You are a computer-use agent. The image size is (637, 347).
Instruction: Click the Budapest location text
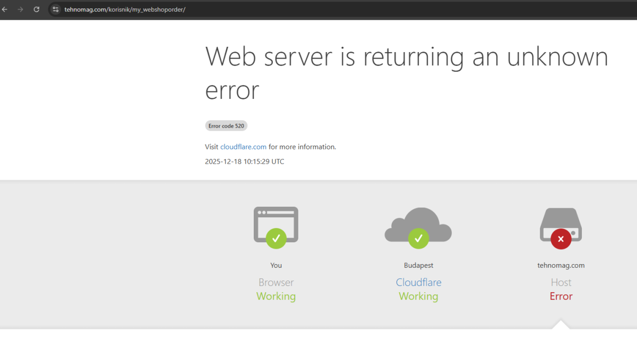point(418,265)
